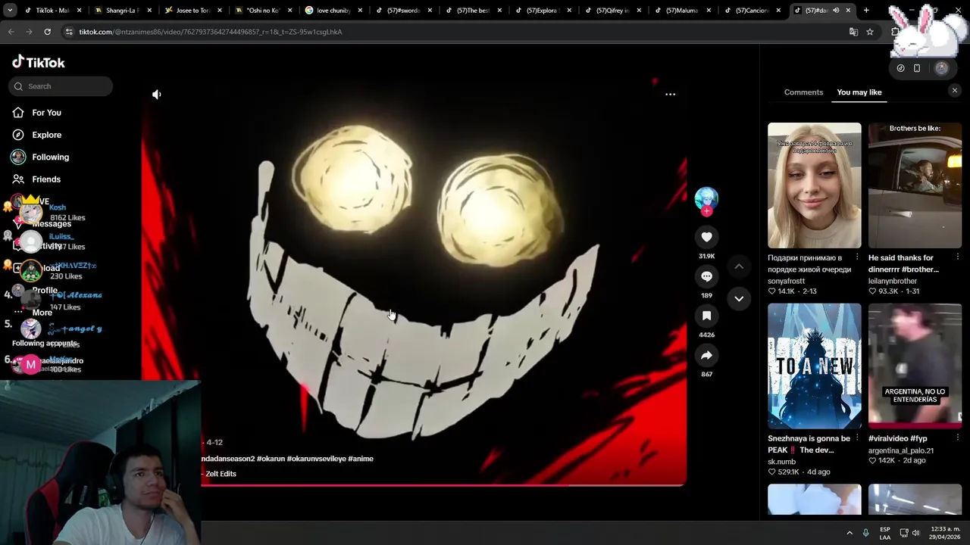Open sonyafrostt blonde woman video thumbnail
The image size is (970, 545).
point(815,185)
